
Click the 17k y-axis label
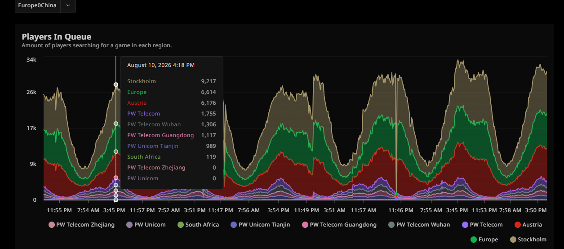click(31, 128)
